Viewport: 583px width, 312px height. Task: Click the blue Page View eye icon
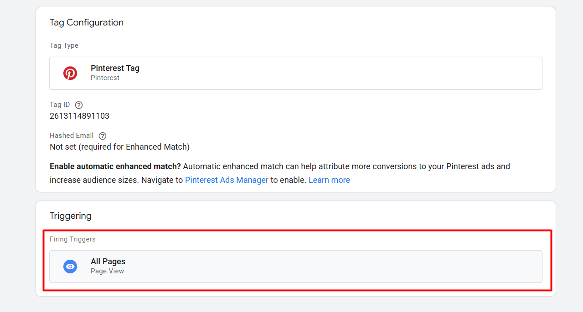pyautogui.click(x=70, y=267)
